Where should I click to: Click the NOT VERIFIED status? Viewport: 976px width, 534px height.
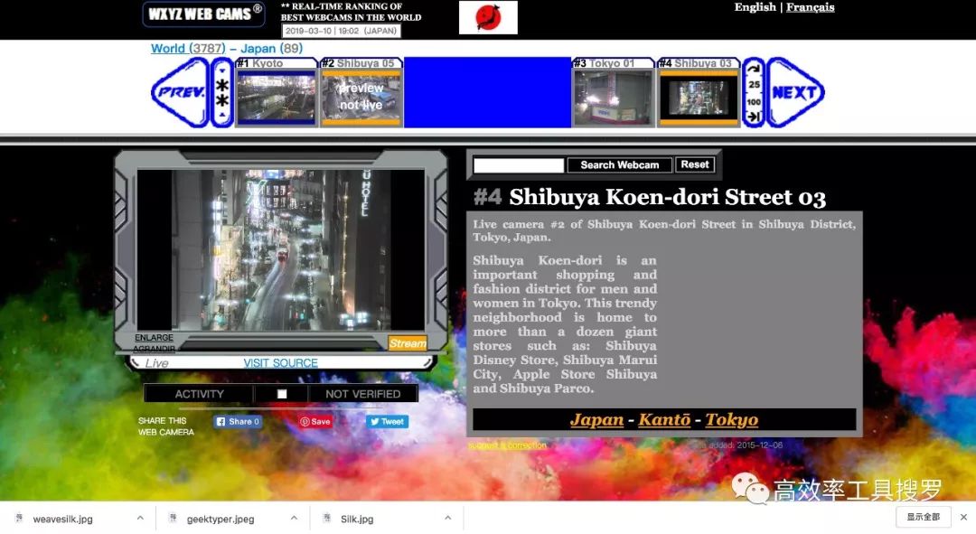[363, 394]
